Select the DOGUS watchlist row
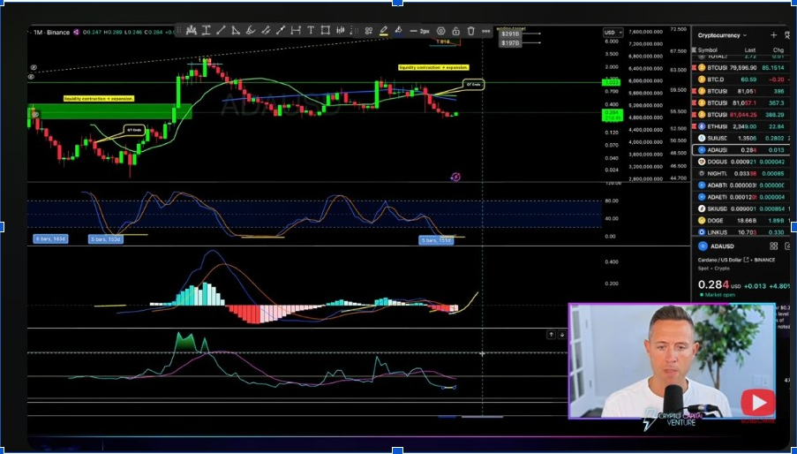Image resolution: width=797 pixels, height=454 pixels. pyautogui.click(x=742, y=162)
